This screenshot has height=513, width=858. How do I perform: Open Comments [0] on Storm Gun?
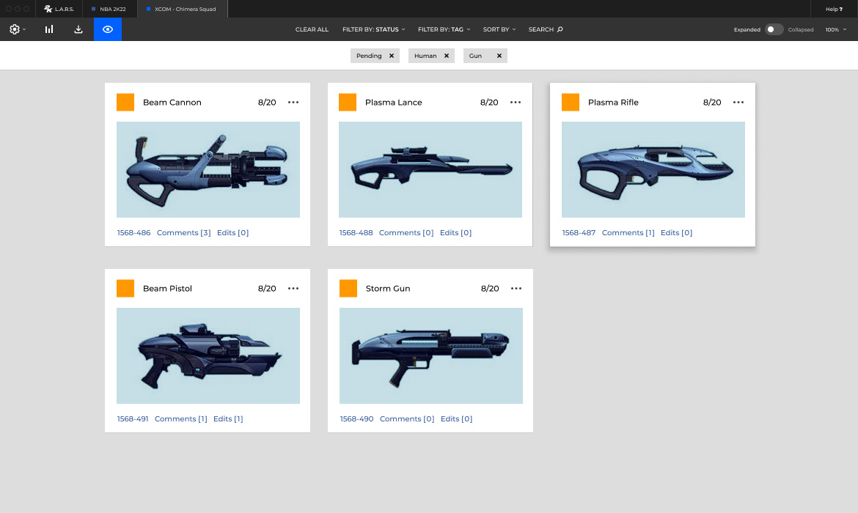click(407, 418)
